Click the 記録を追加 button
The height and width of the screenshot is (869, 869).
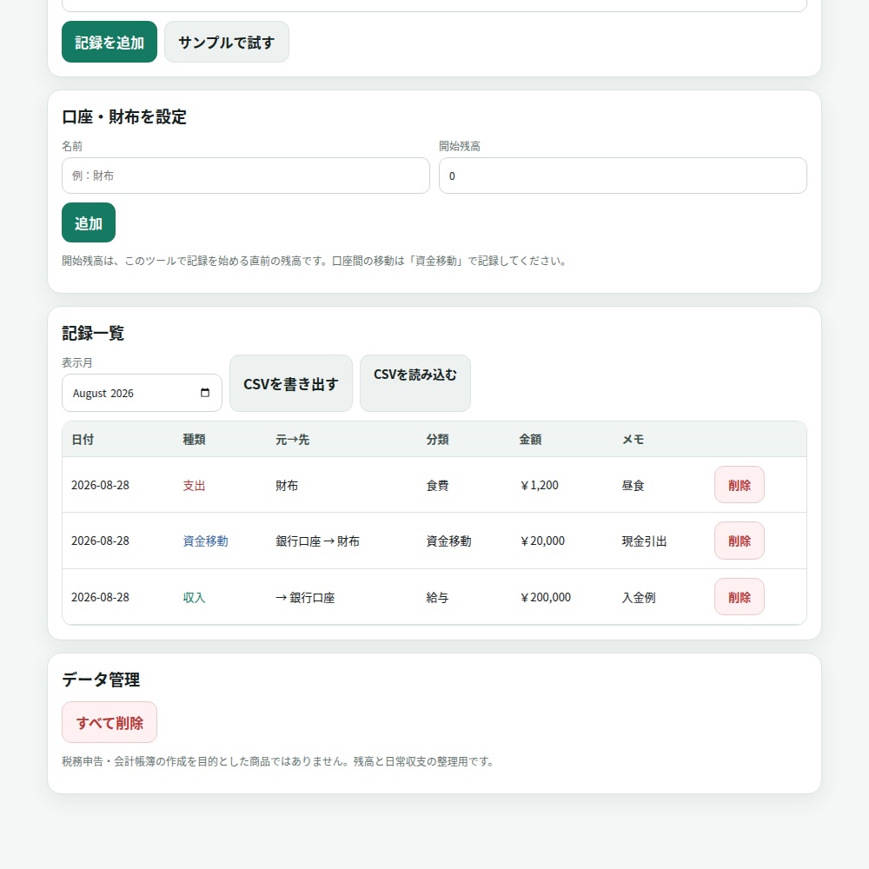109,42
